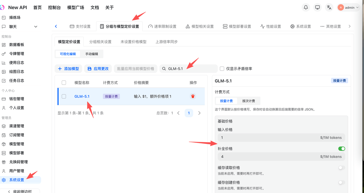This screenshot has width=364, height=193.
Task: Select the GLM-5.1 row checkbox
Action: pyautogui.click(x=64, y=96)
